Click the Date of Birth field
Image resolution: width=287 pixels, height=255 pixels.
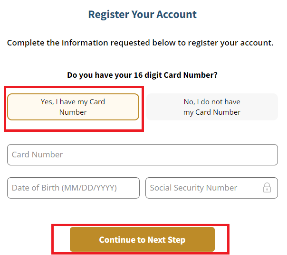click(73, 188)
